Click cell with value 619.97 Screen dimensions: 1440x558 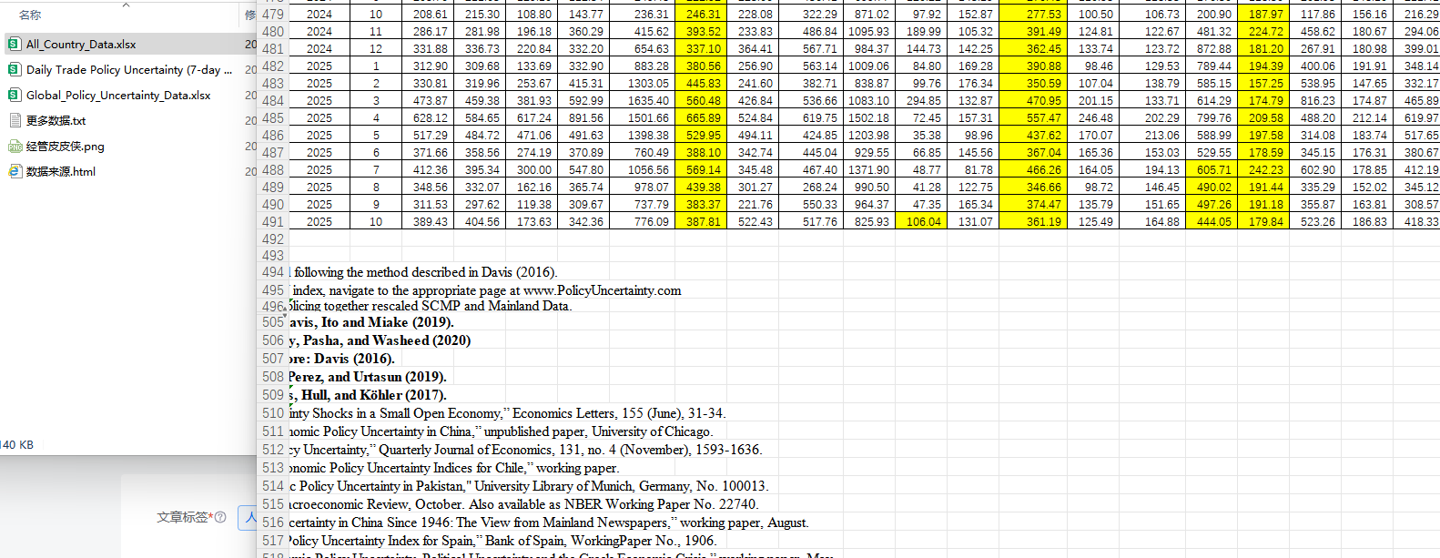coord(1418,118)
